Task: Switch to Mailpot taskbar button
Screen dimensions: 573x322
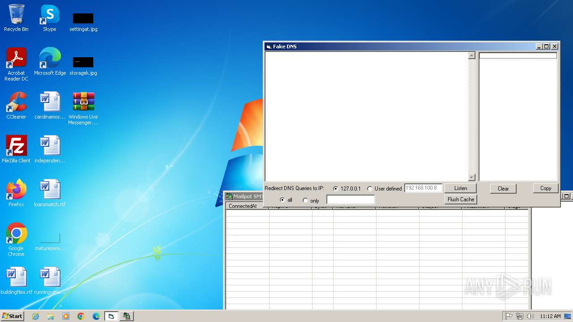Action: point(127,316)
